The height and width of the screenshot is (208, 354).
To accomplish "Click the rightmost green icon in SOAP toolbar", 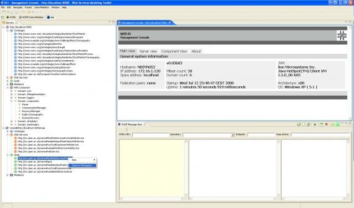I will (x=338, y=124).
